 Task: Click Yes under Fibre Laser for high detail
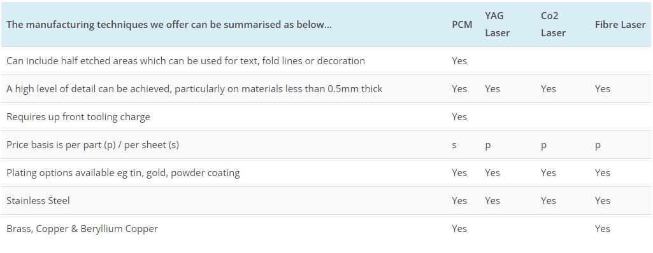click(x=603, y=89)
